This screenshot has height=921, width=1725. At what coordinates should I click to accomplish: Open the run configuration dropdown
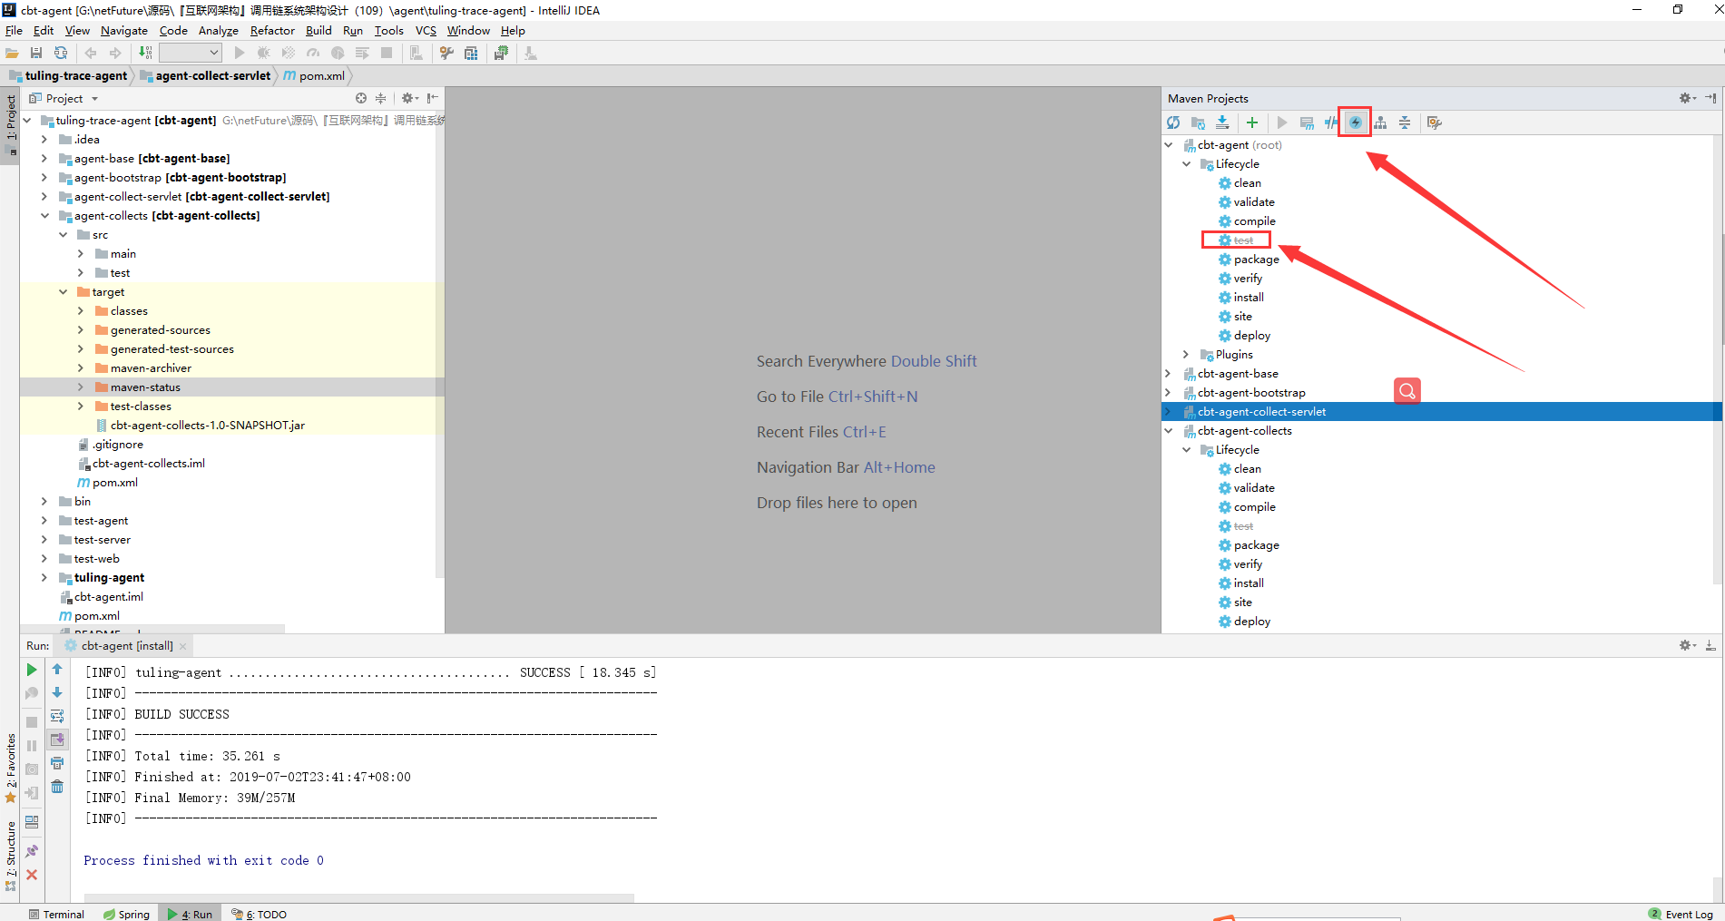(191, 54)
